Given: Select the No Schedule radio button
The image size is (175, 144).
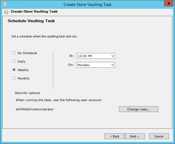Looking at the screenshot, I should coord(14,53).
